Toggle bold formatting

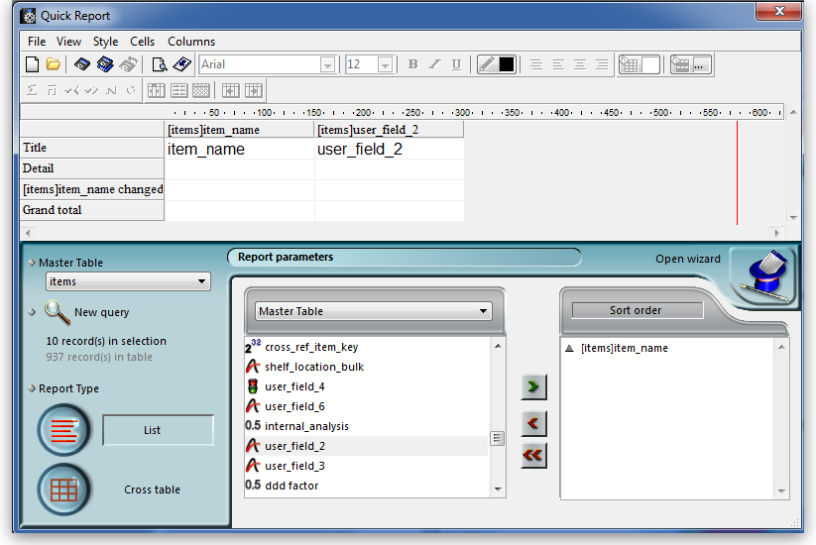(412, 64)
